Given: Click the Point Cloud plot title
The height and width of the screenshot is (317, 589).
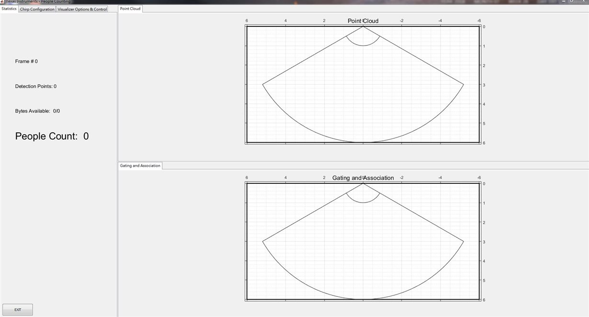Looking at the screenshot, I should pos(363,21).
